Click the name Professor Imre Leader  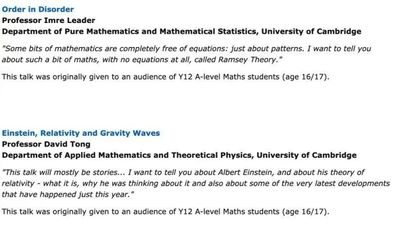tap(49, 21)
